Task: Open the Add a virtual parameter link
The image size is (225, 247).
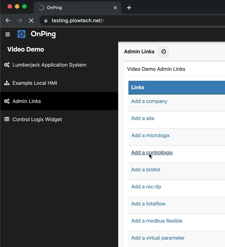Action: [x=158, y=238]
